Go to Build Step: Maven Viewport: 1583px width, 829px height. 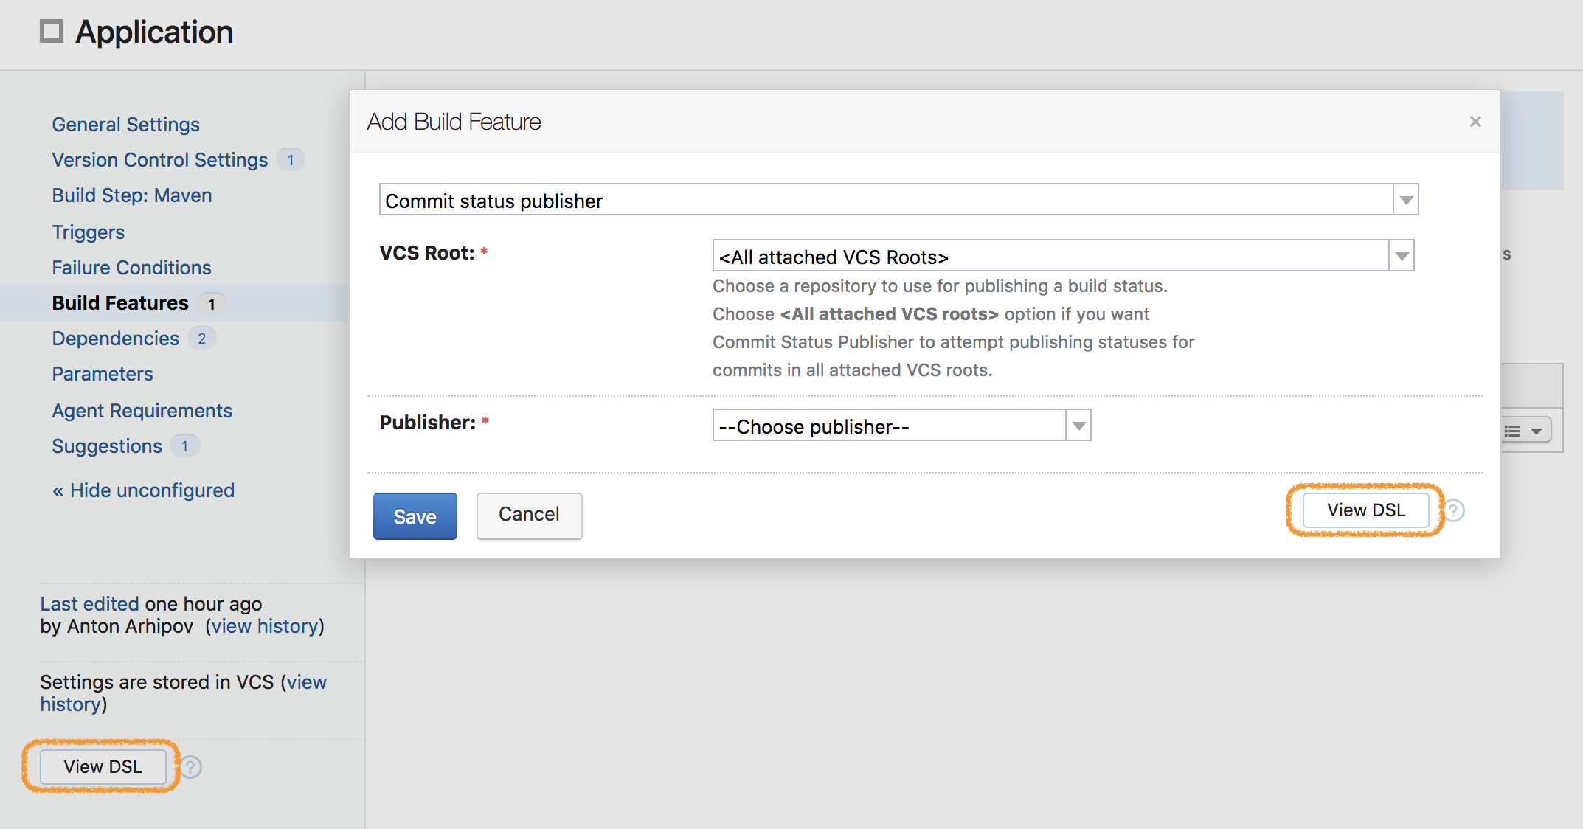tap(132, 195)
